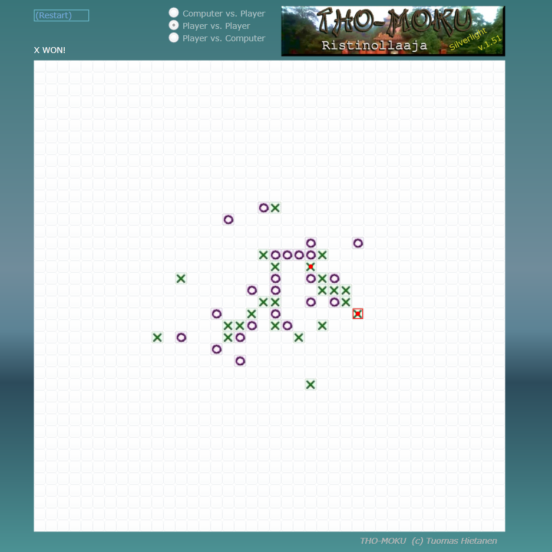Click the isolated X above the leftmost O
The width and height of the screenshot is (552, 552).
pyautogui.click(x=181, y=279)
